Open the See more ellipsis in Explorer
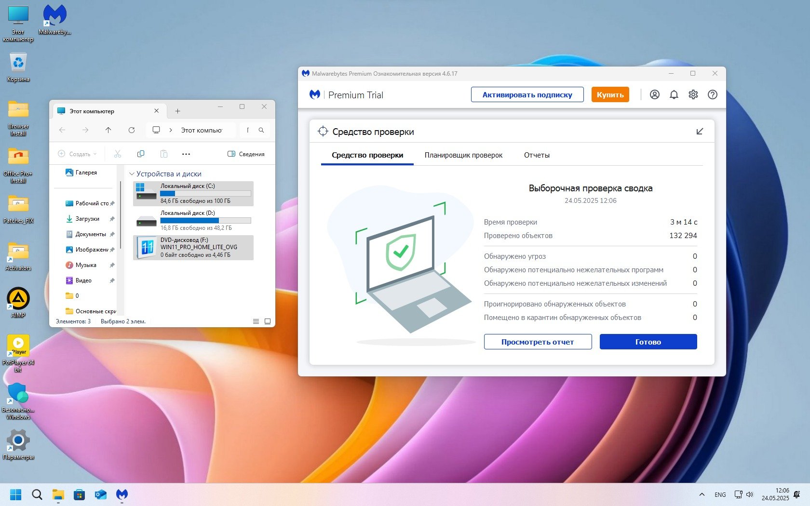 [186, 154]
